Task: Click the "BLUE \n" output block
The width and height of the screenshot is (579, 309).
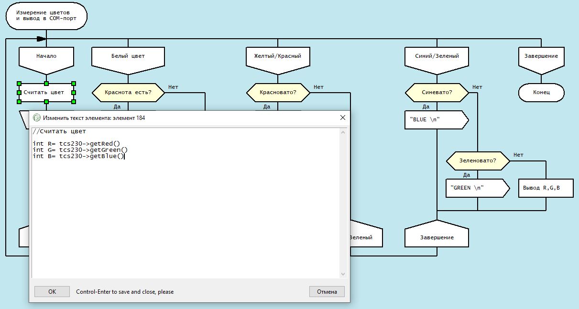Action: 434,120
